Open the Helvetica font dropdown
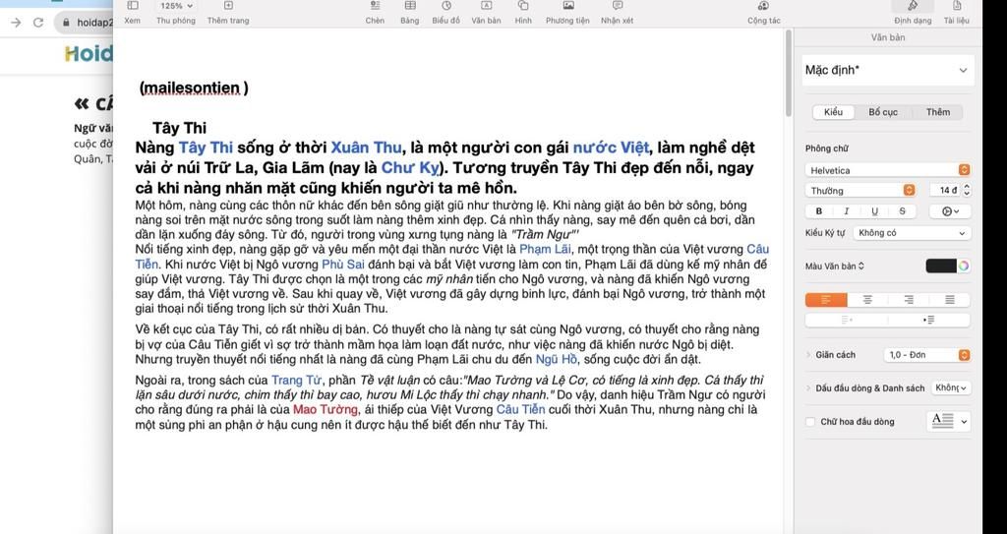Viewport: 1007px width, 534px height. click(888, 170)
